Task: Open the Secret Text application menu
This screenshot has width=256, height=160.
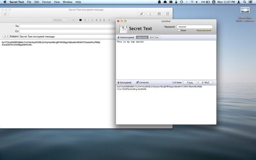Action: coord(17,2)
